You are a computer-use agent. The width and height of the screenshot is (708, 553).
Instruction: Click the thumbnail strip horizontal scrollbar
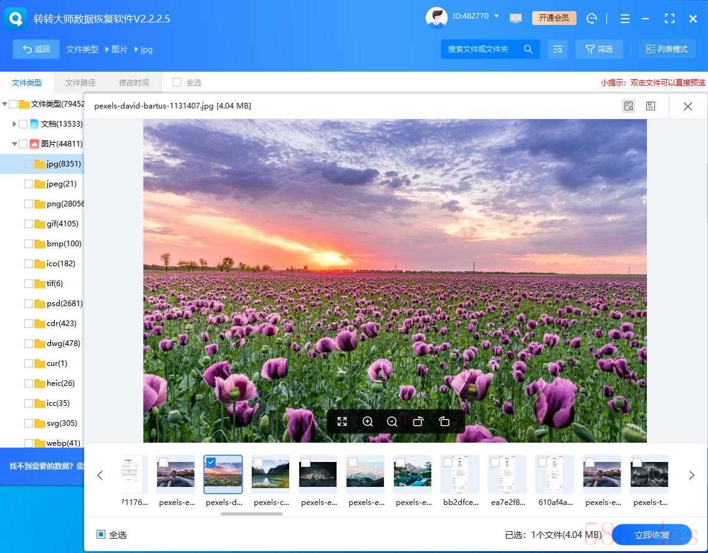pyautogui.click(x=252, y=514)
